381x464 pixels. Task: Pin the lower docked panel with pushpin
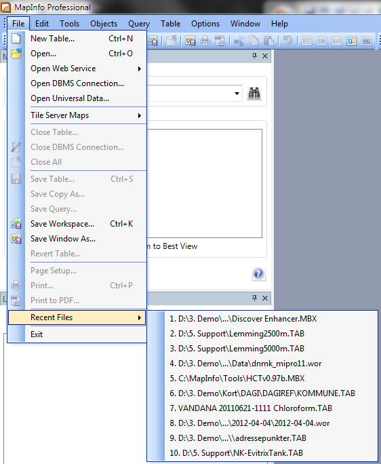(x=254, y=298)
